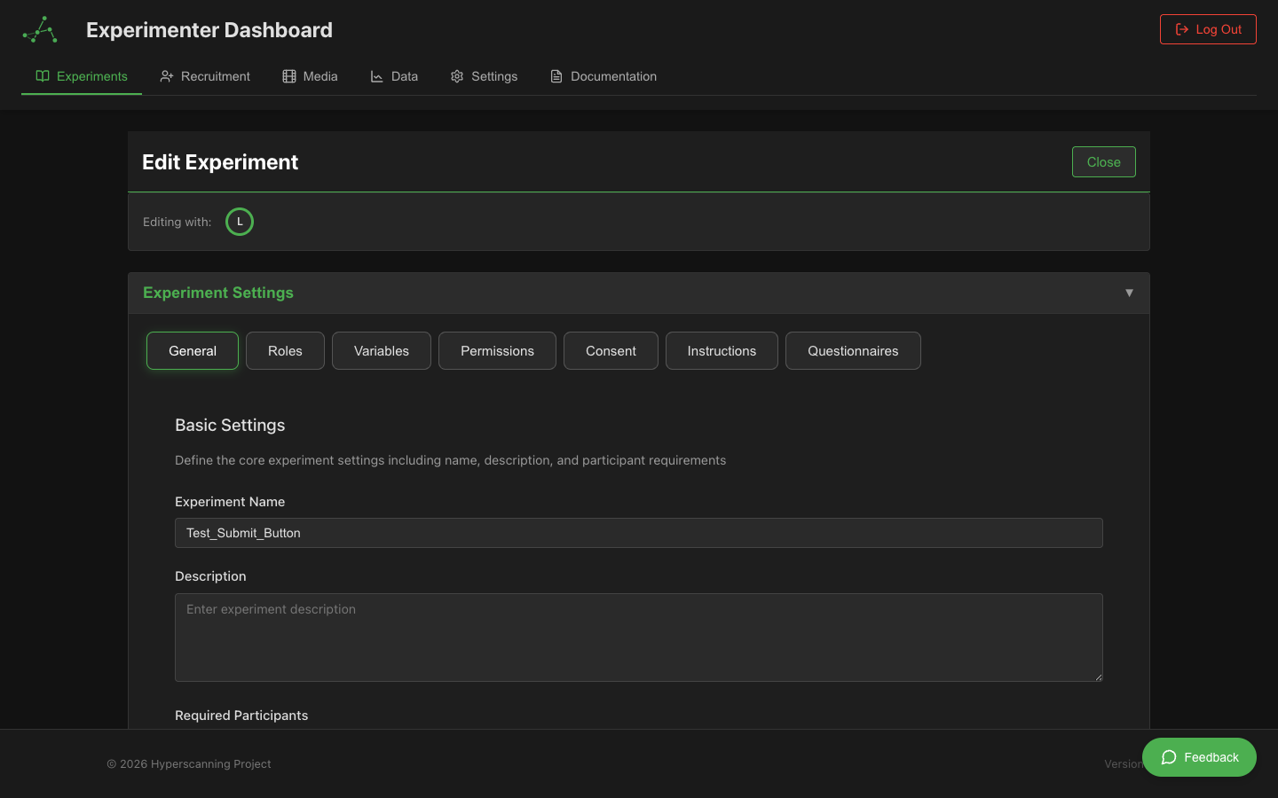Switch to the Questionnaires tab

click(x=853, y=350)
